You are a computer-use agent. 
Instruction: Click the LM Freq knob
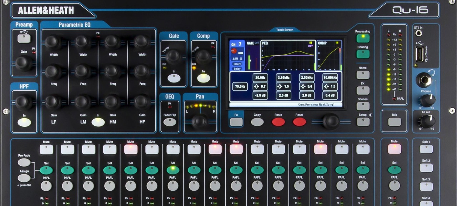coord(83,72)
